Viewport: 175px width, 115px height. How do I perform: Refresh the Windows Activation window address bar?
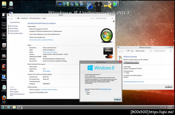click(x=152, y=51)
